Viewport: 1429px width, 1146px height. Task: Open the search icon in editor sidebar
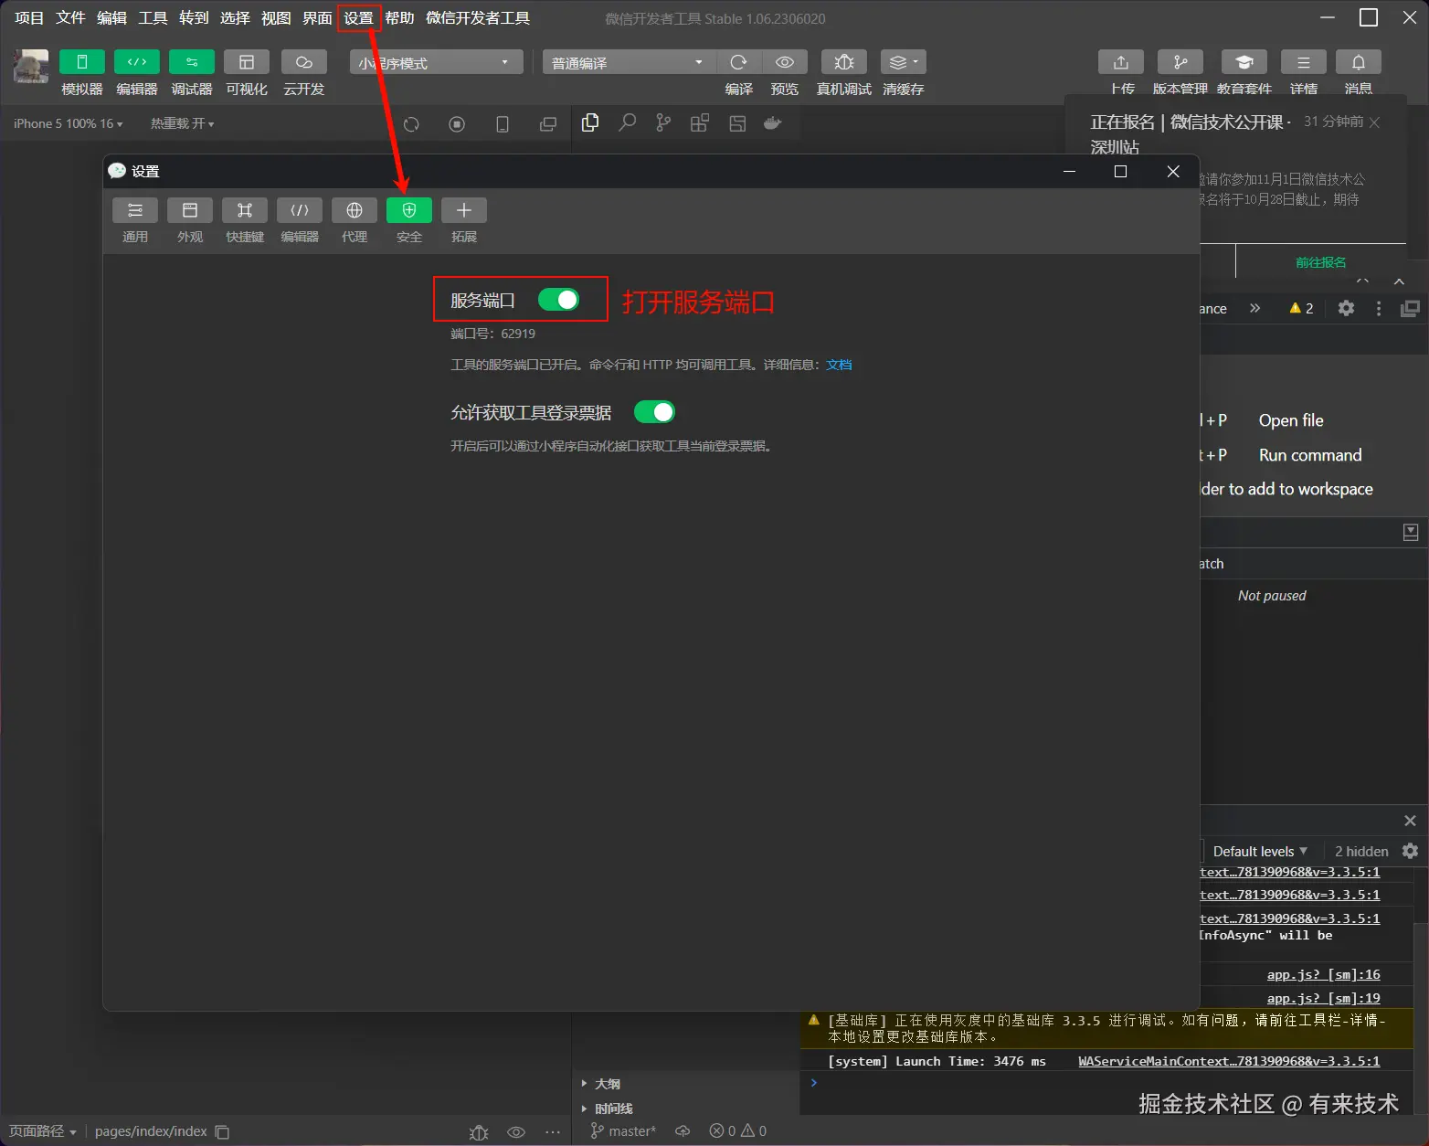(x=627, y=122)
